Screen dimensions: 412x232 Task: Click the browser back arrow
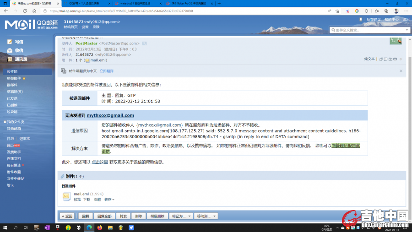point(6,11)
